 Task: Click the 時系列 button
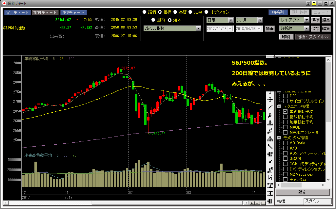click(278, 12)
